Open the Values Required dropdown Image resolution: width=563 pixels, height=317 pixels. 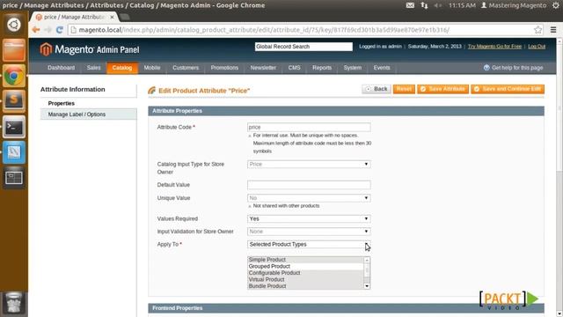coord(309,218)
